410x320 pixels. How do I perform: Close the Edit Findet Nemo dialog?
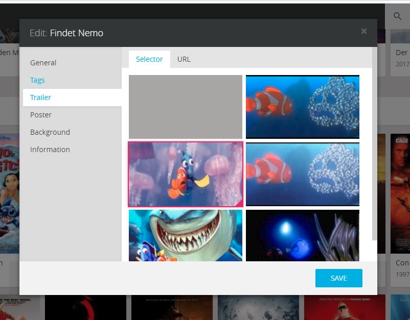363,31
